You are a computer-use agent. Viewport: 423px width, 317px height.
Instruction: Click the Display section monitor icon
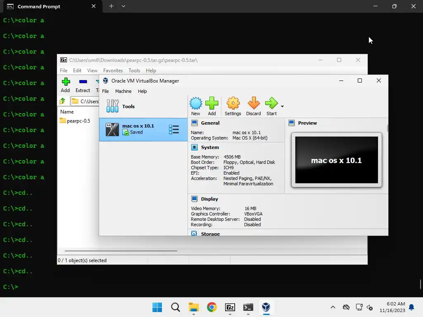194,199
